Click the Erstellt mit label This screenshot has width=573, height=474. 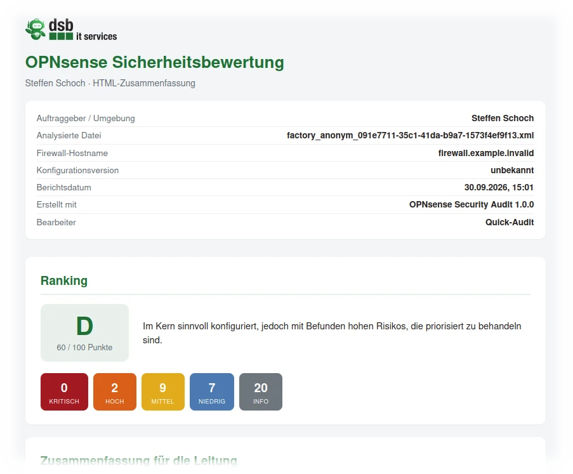click(x=56, y=205)
